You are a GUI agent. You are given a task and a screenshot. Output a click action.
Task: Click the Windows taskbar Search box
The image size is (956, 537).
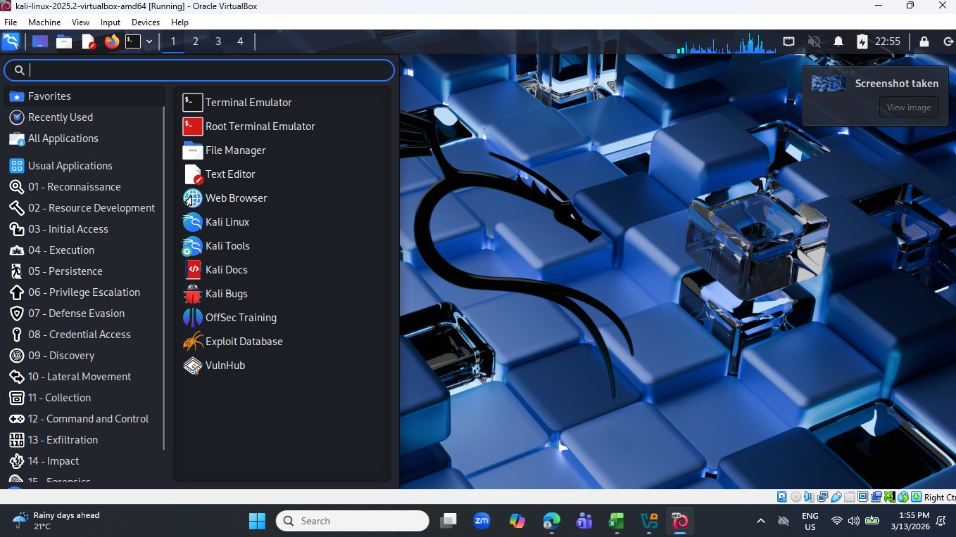point(353,521)
